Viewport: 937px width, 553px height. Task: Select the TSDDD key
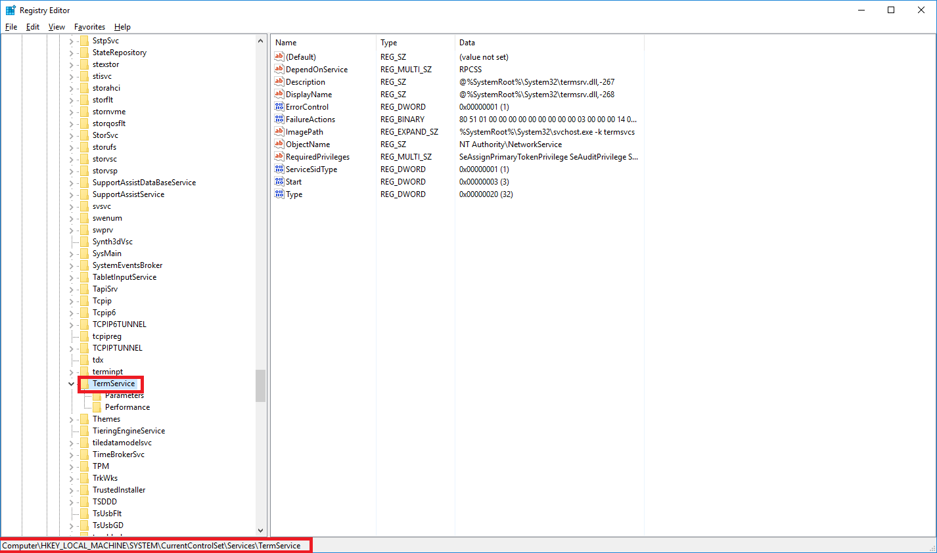tap(104, 502)
